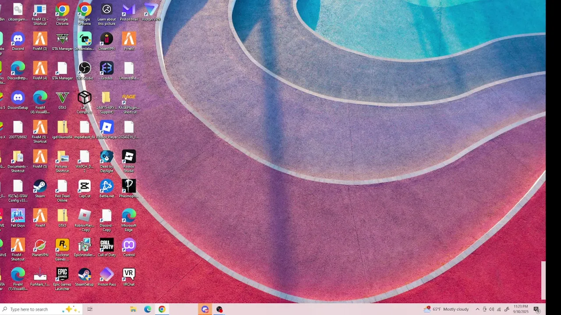Viewport: 561px width, 315px height.
Task: Open the FiveM (5) - Shortcut icon
Action: (40, 132)
